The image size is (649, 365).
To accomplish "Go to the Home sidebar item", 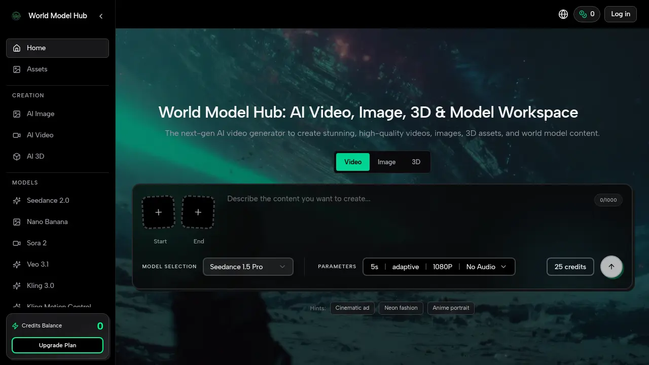I will [x=58, y=48].
